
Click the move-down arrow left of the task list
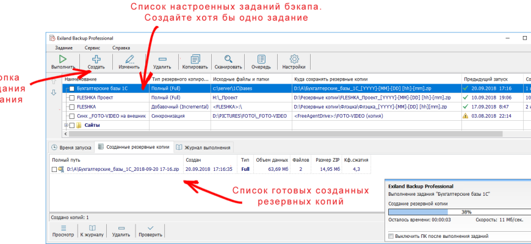point(53,92)
